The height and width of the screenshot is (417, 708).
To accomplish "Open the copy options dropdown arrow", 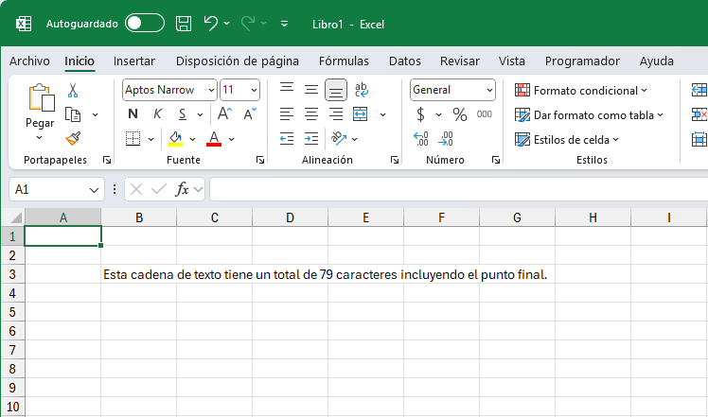I will pyautogui.click(x=96, y=114).
